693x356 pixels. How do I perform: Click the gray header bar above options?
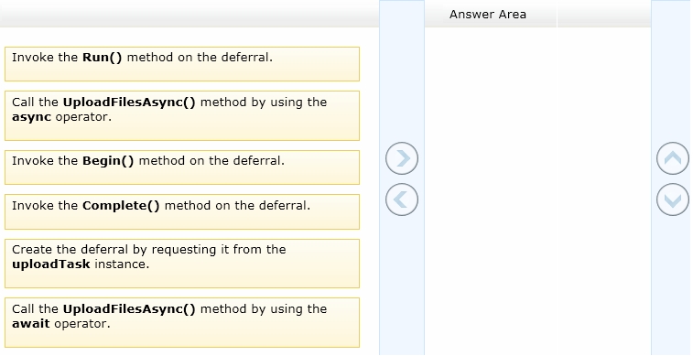[x=189, y=14]
